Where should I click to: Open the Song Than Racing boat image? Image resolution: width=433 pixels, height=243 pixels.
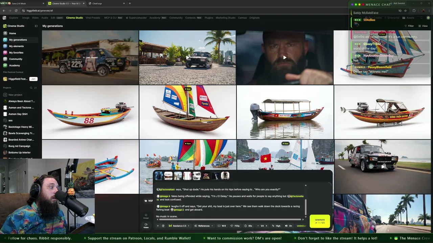tap(382, 112)
